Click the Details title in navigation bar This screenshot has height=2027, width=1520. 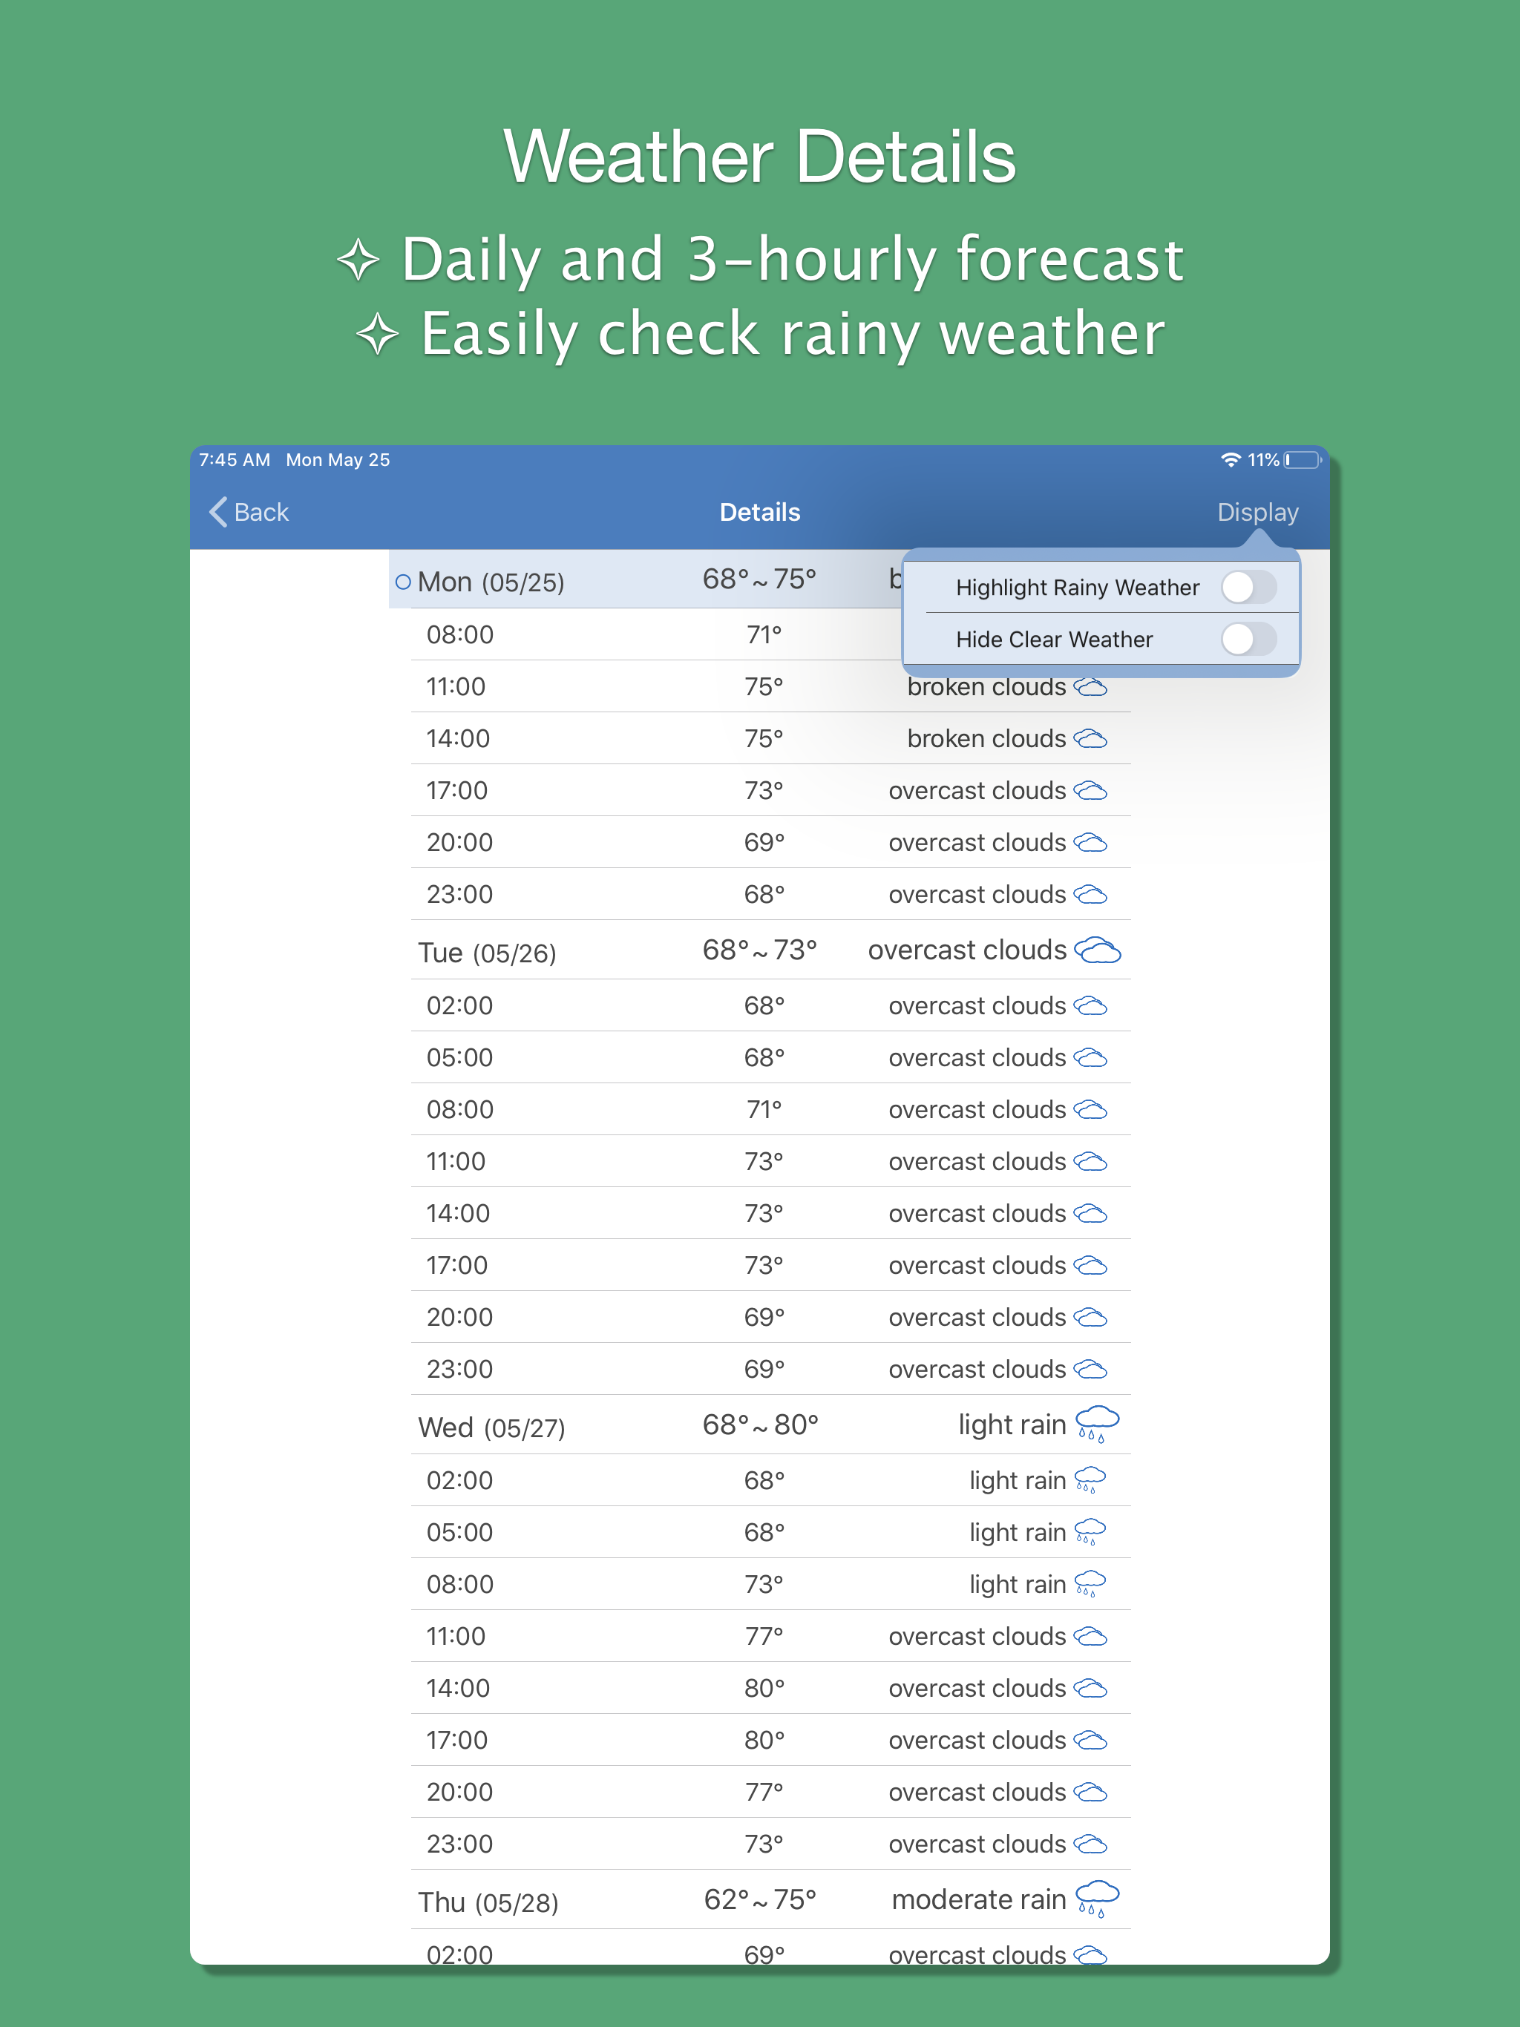760,512
